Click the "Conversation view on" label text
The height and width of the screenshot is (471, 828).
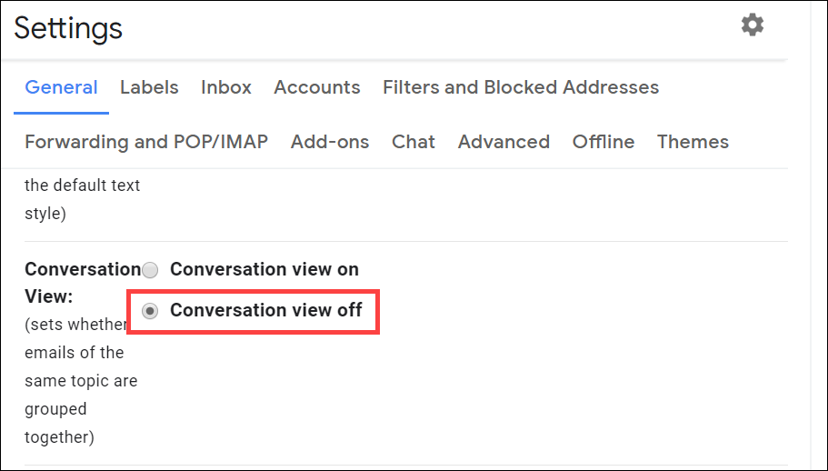(264, 269)
